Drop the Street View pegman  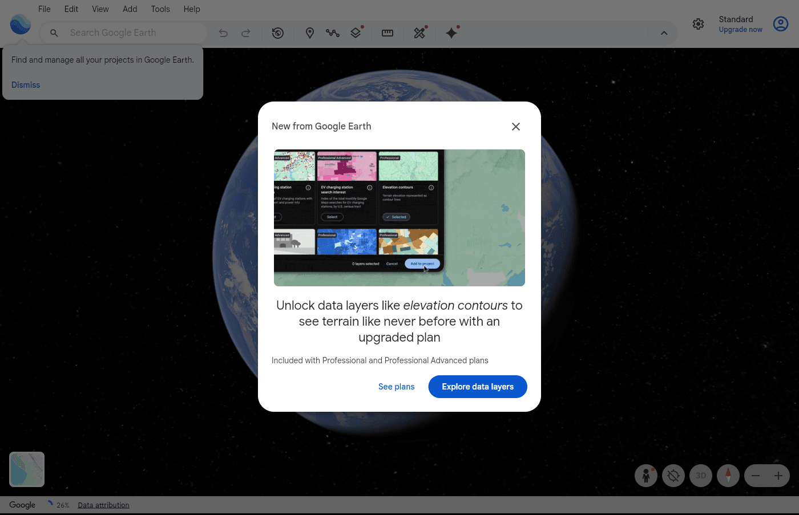(645, 475)
